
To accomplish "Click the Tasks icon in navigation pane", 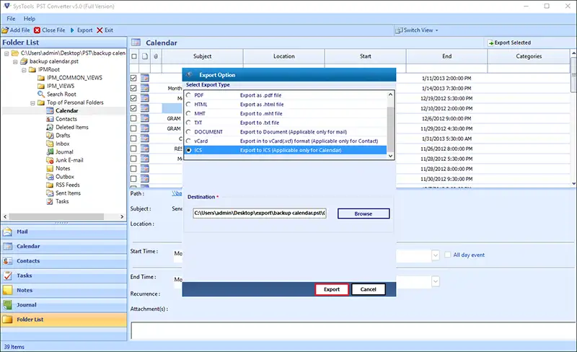I will pyautogui.click(x=7, y=276).
